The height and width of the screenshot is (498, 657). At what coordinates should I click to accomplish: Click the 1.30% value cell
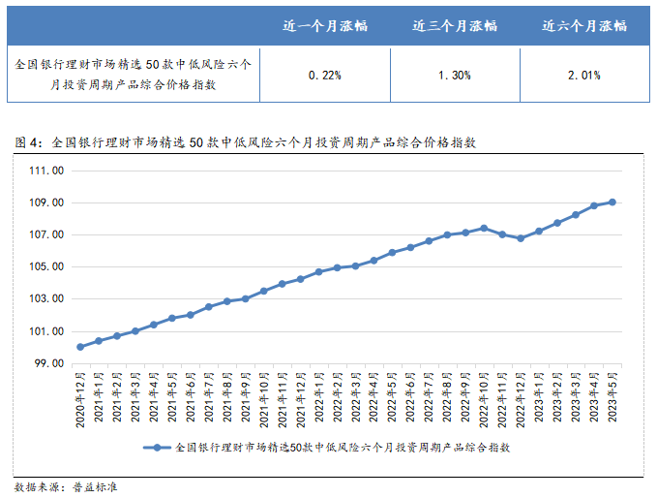pyautogui.click(x=454, y=74)
